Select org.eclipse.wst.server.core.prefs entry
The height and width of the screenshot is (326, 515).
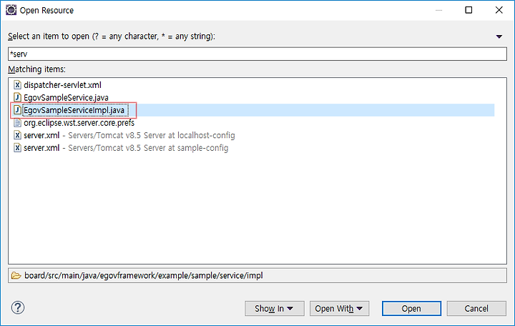tap(79, 123)
